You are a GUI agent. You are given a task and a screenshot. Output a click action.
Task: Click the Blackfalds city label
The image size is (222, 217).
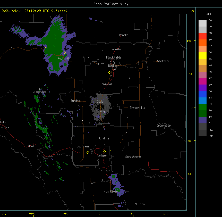pos(114,57)
